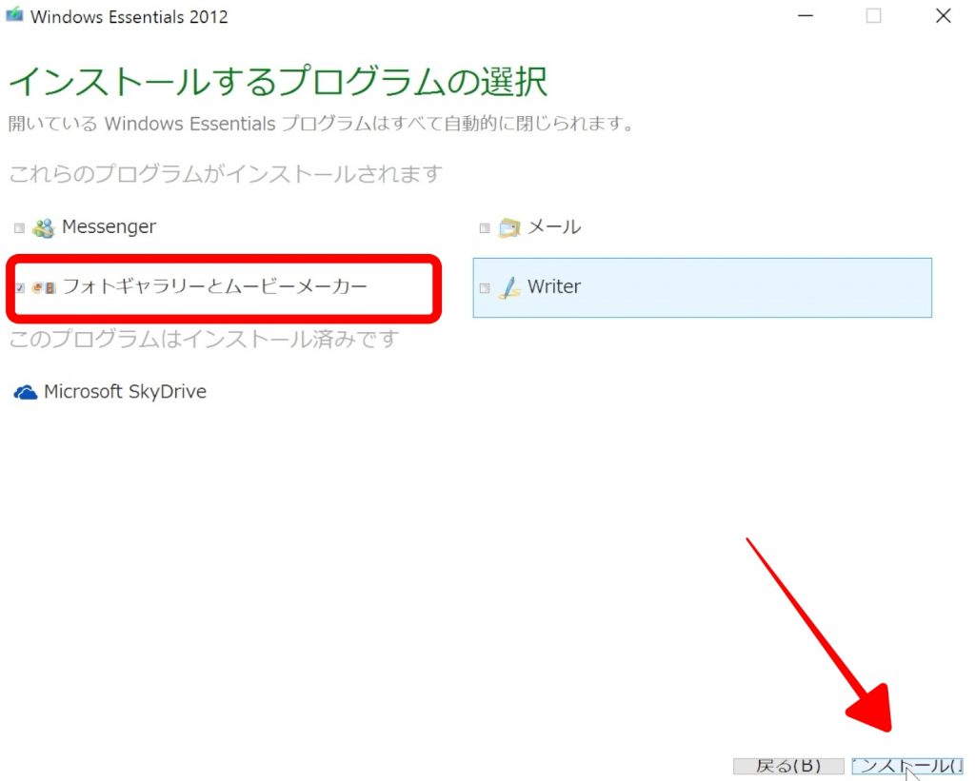
Task: Uncheck the フォトギャラリーとムービーメーカー checkbox
Action: click(20, 287)
